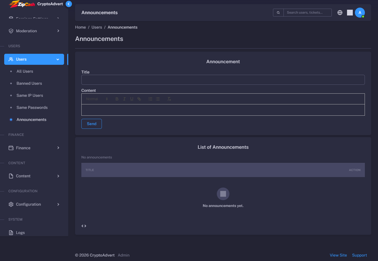Click the code brackets icon below the announcements list
The image size is (378, 261).
point(84,226)
